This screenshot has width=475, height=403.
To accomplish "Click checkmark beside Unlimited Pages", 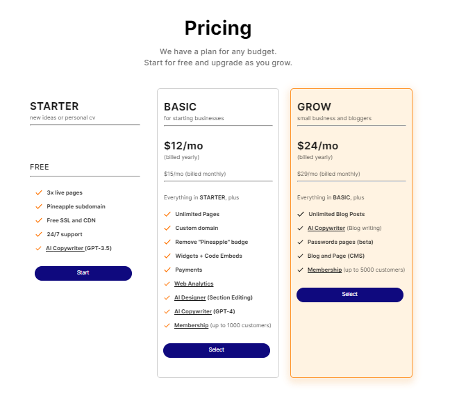I will tap(167, 214).
